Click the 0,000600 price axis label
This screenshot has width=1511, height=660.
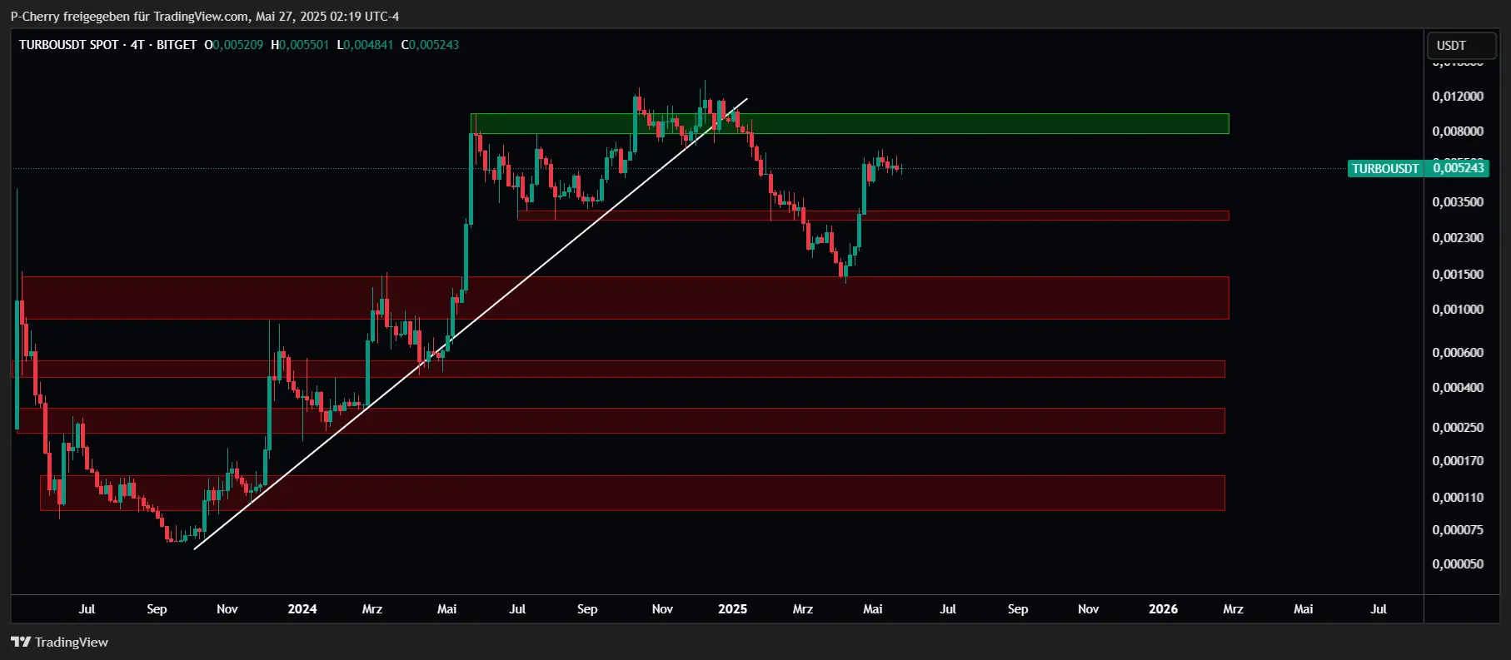click(1458, 353)
